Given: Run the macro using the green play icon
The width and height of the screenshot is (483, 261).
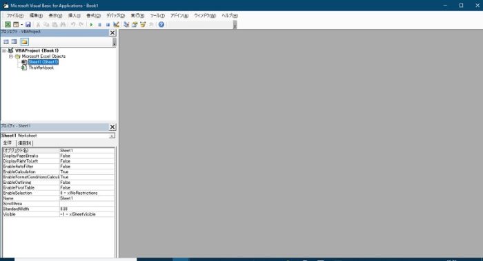Looking at the screenshot, I should coord(91,25).
